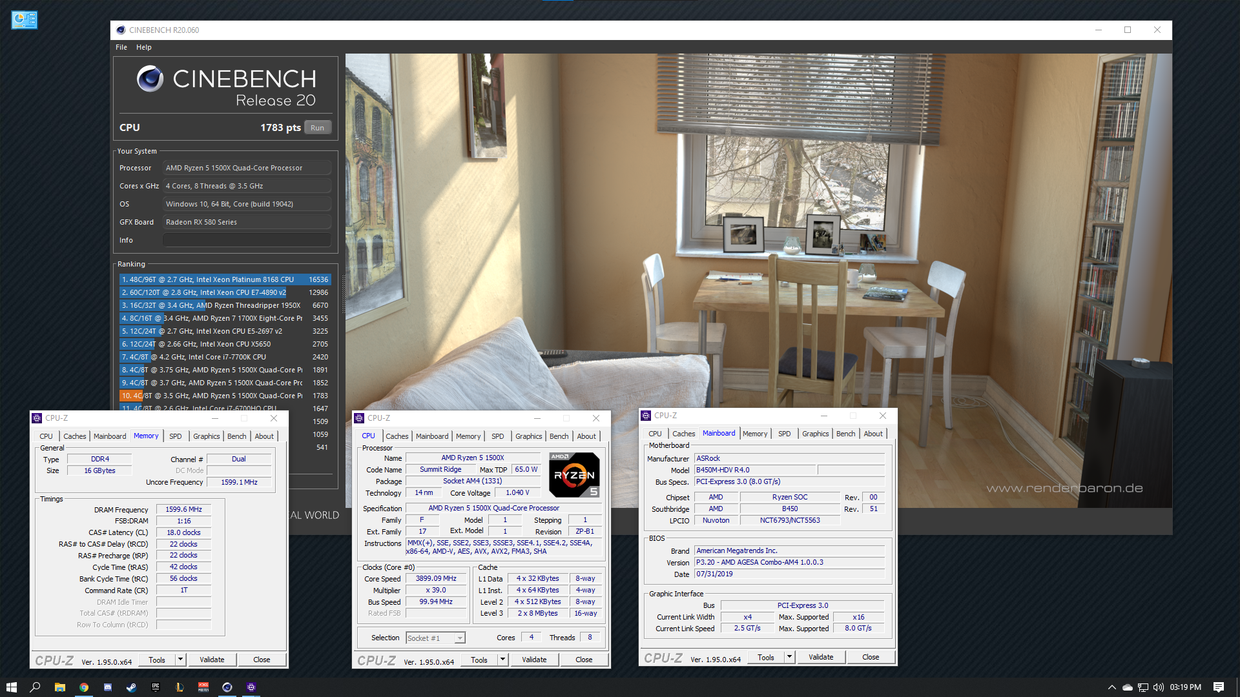Open About tab in Memory CPU-Z window
1240x697 pixels.
[x=264, y=436]
